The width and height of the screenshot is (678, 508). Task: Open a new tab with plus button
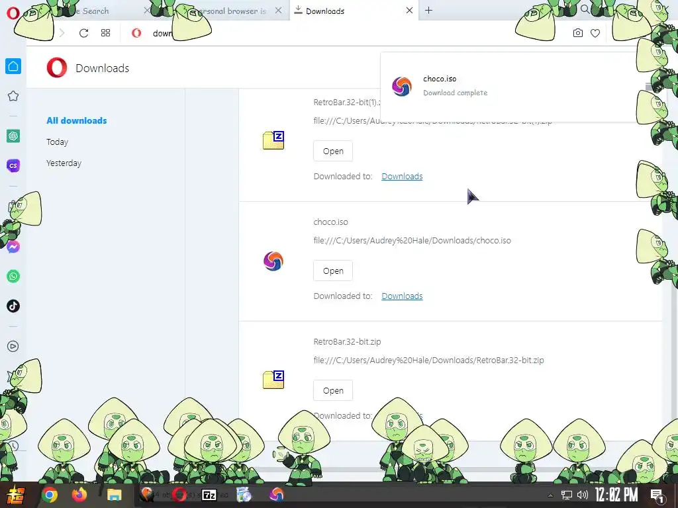(428, 11)
